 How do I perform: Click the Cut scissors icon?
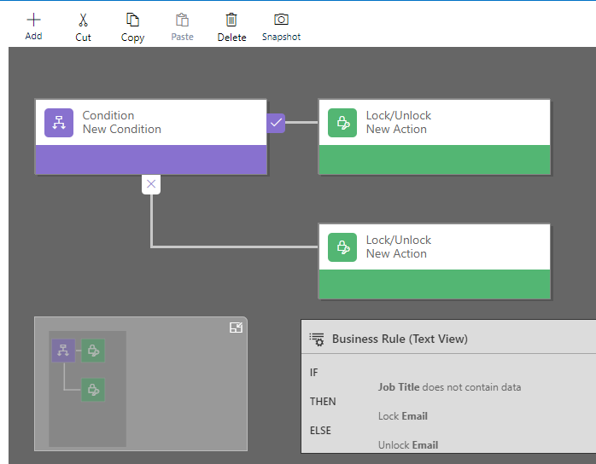tap(83, 20)
